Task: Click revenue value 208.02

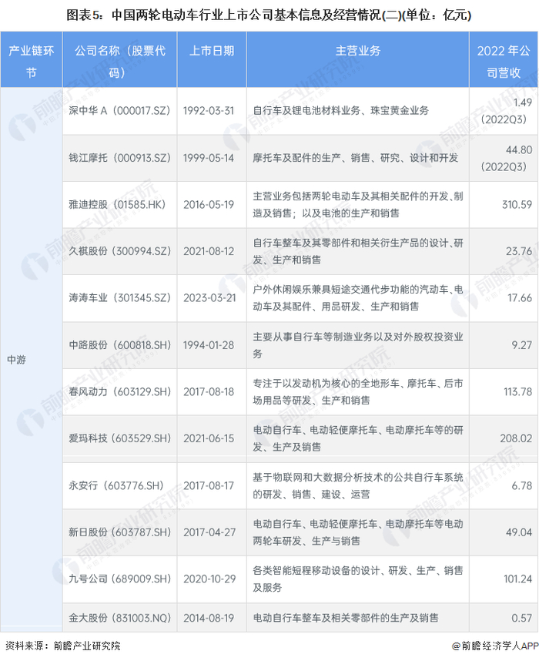Action: point(516,439)
